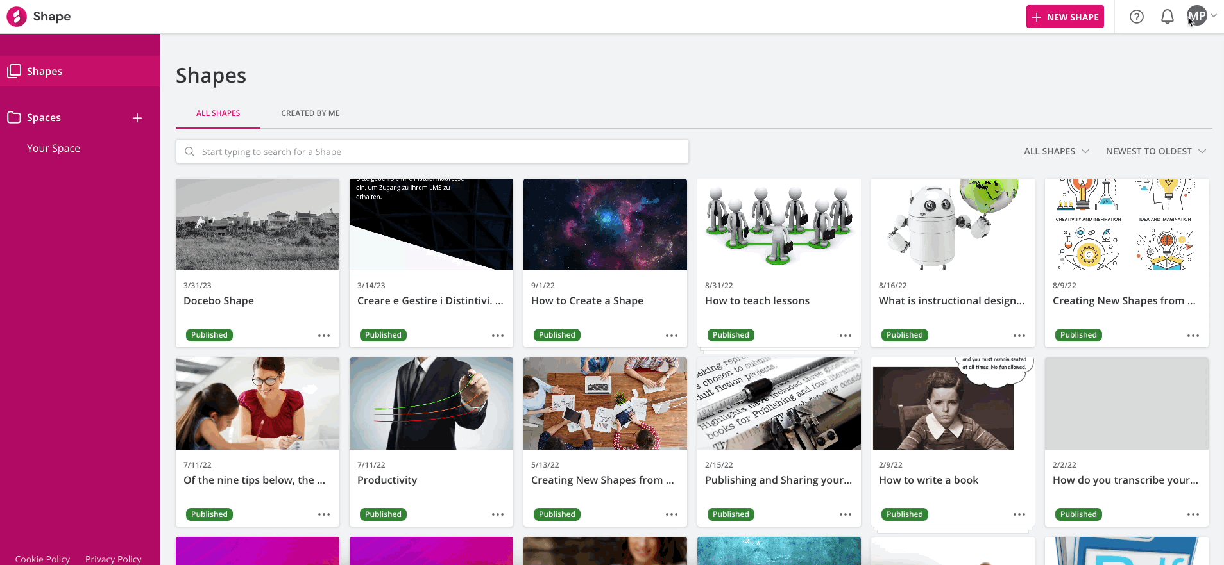The height and width of the screenshot is (565, 1224).
Task: Click the How do you transcribe your title
Action: pos(1125,480)
